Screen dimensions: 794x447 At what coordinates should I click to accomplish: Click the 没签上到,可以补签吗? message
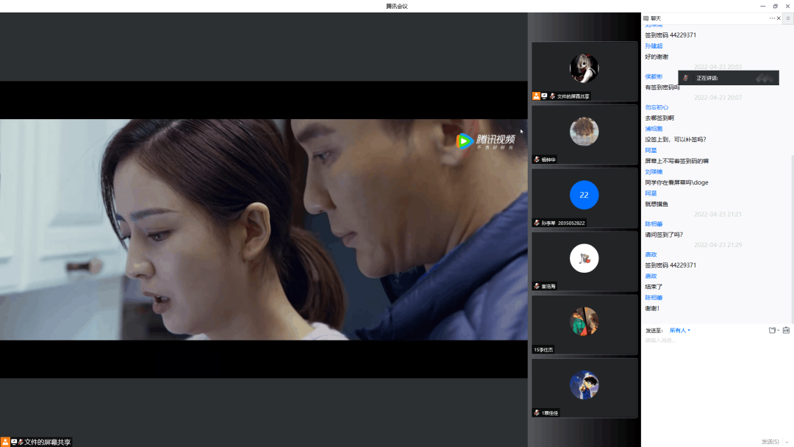pyautogui.click(x=675, y=140)
